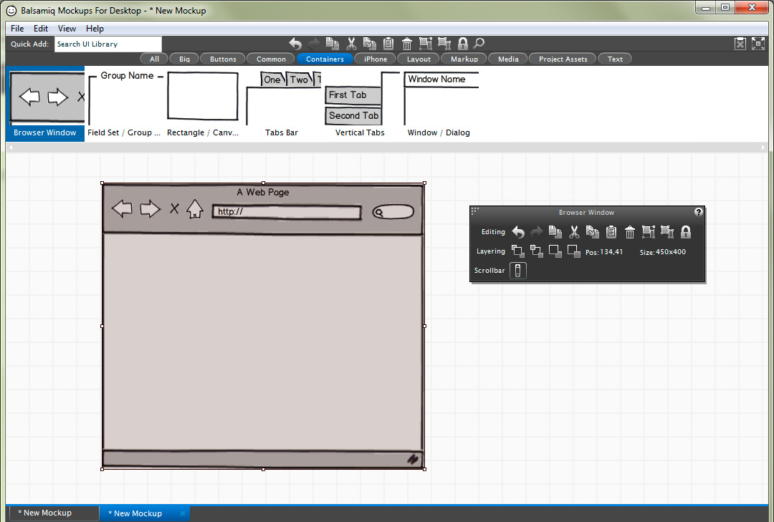Click the first Layering icon in the property panel
This screenshot has width=774, height=522.
(518, 251)
